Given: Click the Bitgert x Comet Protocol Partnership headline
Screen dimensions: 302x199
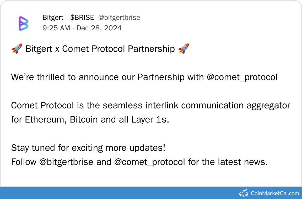Looking at the screenshot, I should [x=100, y=49].
